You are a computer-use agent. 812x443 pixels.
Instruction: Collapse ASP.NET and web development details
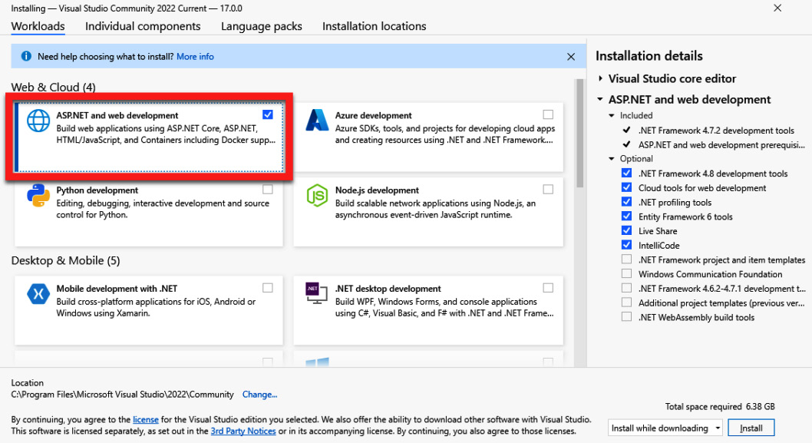click(x=600, y=99)
